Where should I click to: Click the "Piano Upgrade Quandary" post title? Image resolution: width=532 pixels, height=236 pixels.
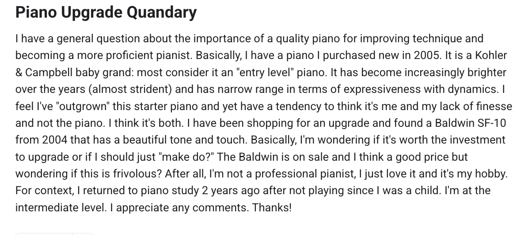point(106,12)
